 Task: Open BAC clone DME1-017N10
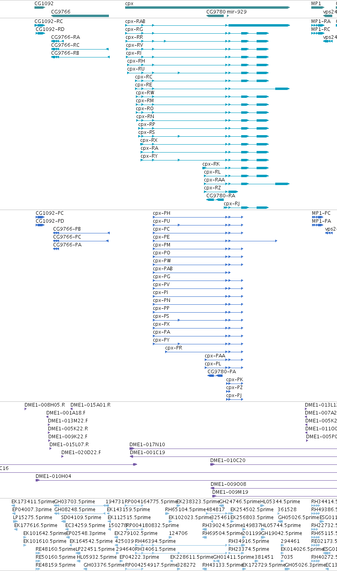tap(147, 445)
